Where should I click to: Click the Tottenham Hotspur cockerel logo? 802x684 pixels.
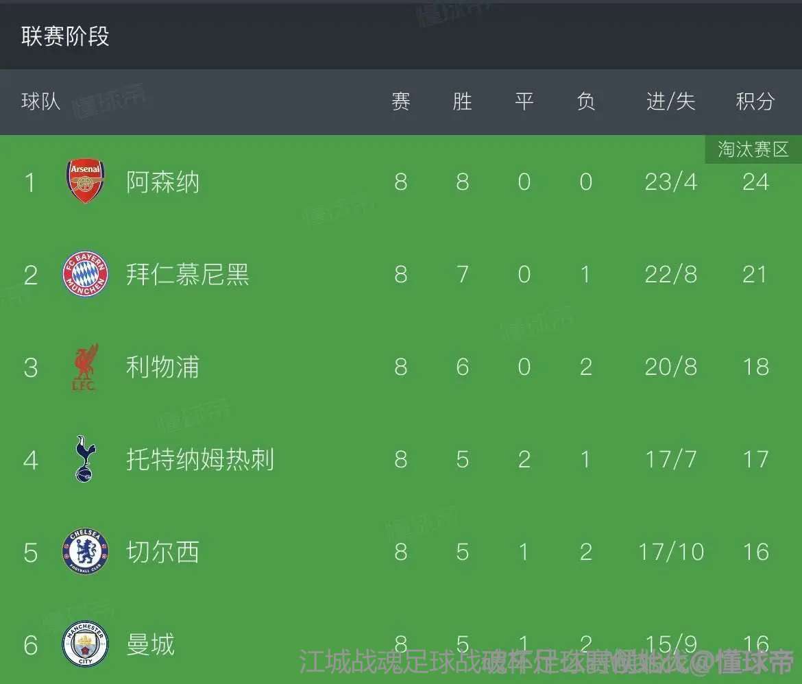click(85, 459)
